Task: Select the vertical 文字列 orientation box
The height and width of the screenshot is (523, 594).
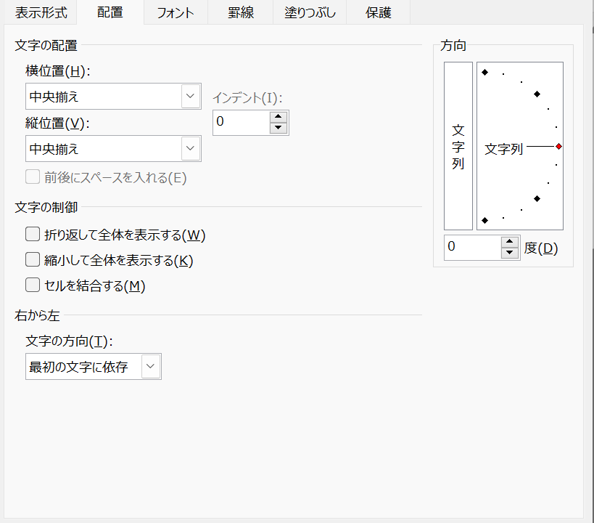Action: (458, 146)
